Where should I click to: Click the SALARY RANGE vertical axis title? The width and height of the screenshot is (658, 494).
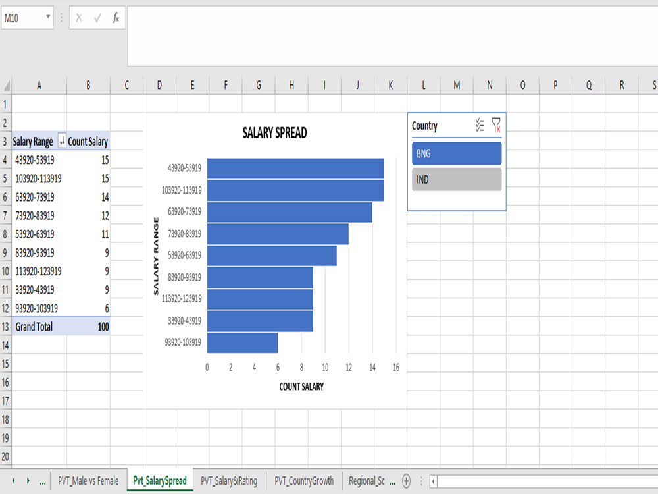pyautogui.click(x=156, y=256)
